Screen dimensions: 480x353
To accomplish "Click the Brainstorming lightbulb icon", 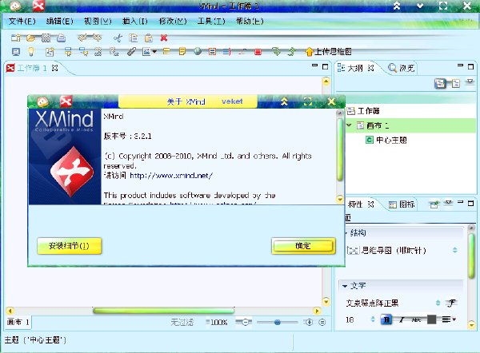I will coord(31,52).
